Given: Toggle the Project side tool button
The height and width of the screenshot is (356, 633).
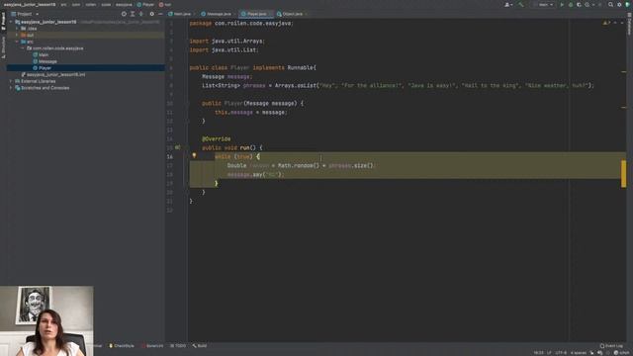Looking at the screenshot, I should pyautogui.click(x=3, y=21).
